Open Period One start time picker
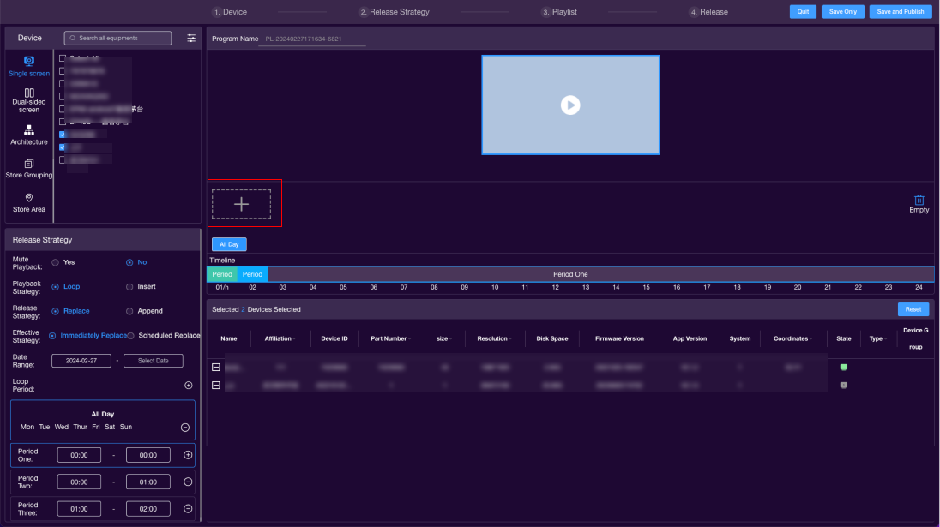 (79, 455)
